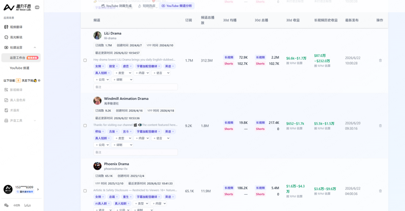The height and width of the screenshot is (211, 405).
Task: Click the help icon beside 天后下线
Action: pyautogui.click(x=39, y=80)
